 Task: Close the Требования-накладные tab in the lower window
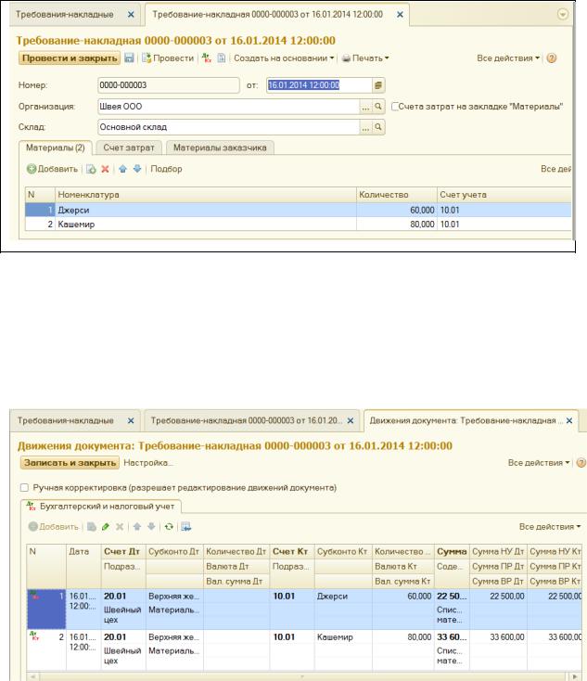pos(131,420)
